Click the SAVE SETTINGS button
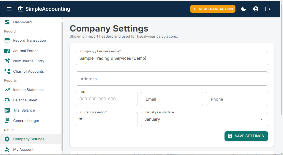This screenshot has height=155, width=283. point(246,136)
